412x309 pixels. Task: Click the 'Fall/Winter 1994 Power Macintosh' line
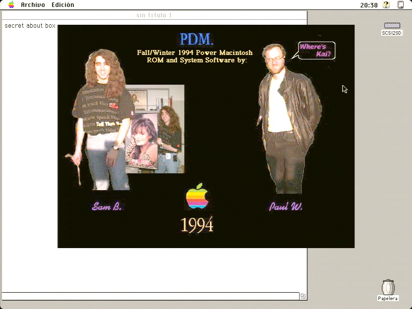coord(195,52)
